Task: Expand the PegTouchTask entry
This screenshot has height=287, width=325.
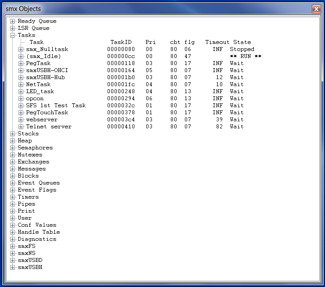Action: click(x=21, y=113)
